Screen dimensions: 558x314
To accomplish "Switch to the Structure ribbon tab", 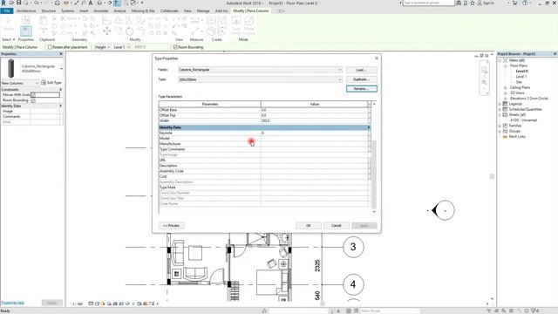I will (49, 11).
